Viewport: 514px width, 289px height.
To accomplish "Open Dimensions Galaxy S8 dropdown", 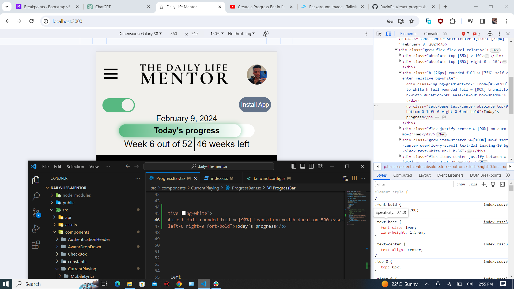I will tap(140, 34).
